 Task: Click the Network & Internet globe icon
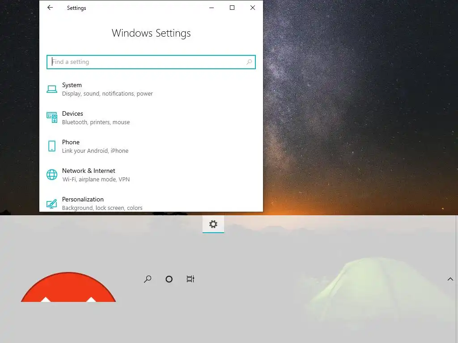coord(52,175)
